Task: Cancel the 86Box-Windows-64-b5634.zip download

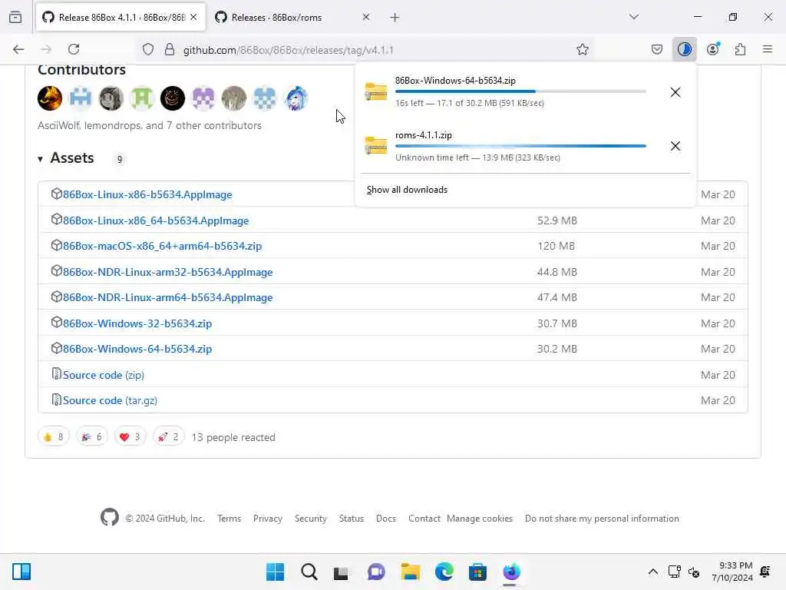Action: (675, 92)
